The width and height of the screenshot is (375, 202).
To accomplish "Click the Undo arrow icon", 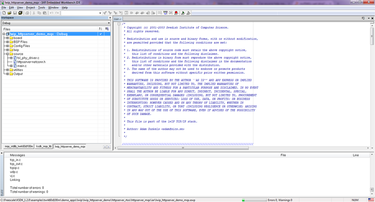I will click(51, 13).
